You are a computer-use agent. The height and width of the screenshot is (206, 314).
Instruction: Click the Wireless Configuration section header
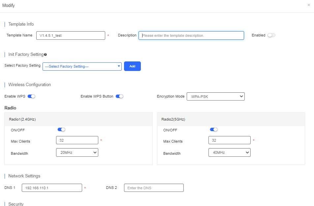[x=30, y=84]
